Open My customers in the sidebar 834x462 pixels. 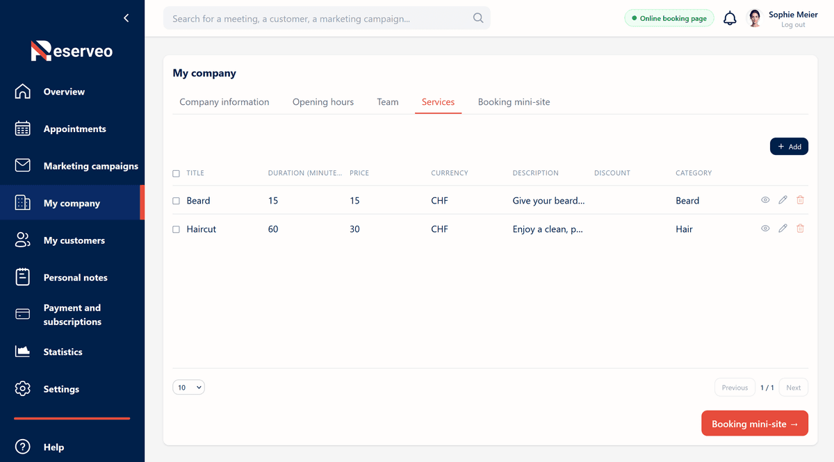[x=74, y=240]
